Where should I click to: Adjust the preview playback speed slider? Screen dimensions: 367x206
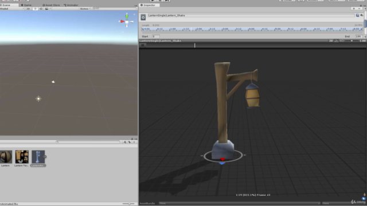pyautogui.click(x=352, y=41)
